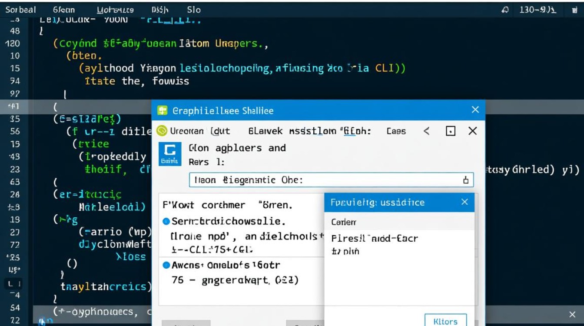This screenshot has width=584, height=326.
Task: Select the Sernrerdichowsolie radio option
Action: click(x=166, y=222)
